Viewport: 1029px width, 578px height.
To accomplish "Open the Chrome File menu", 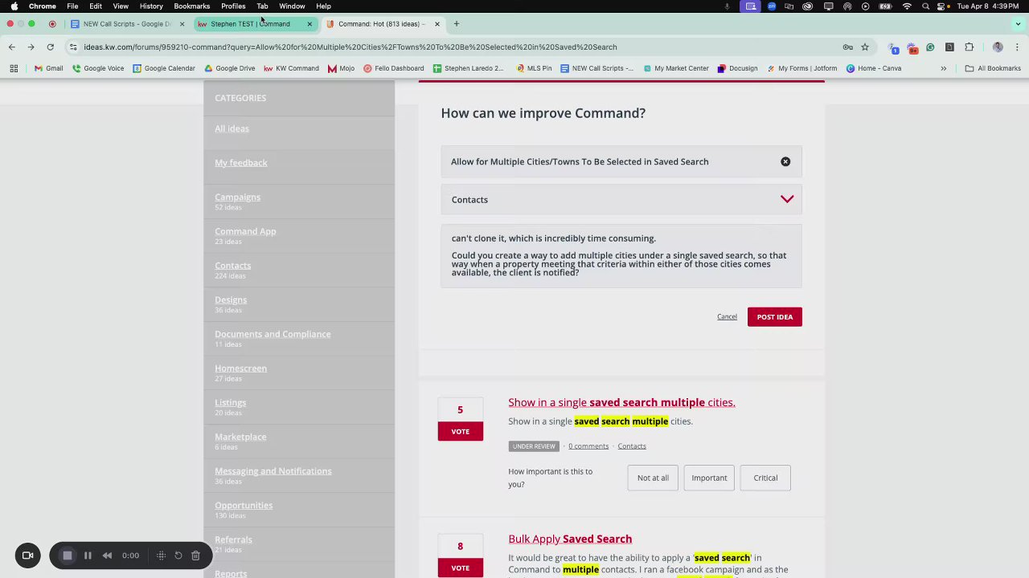I will point(72,6).
